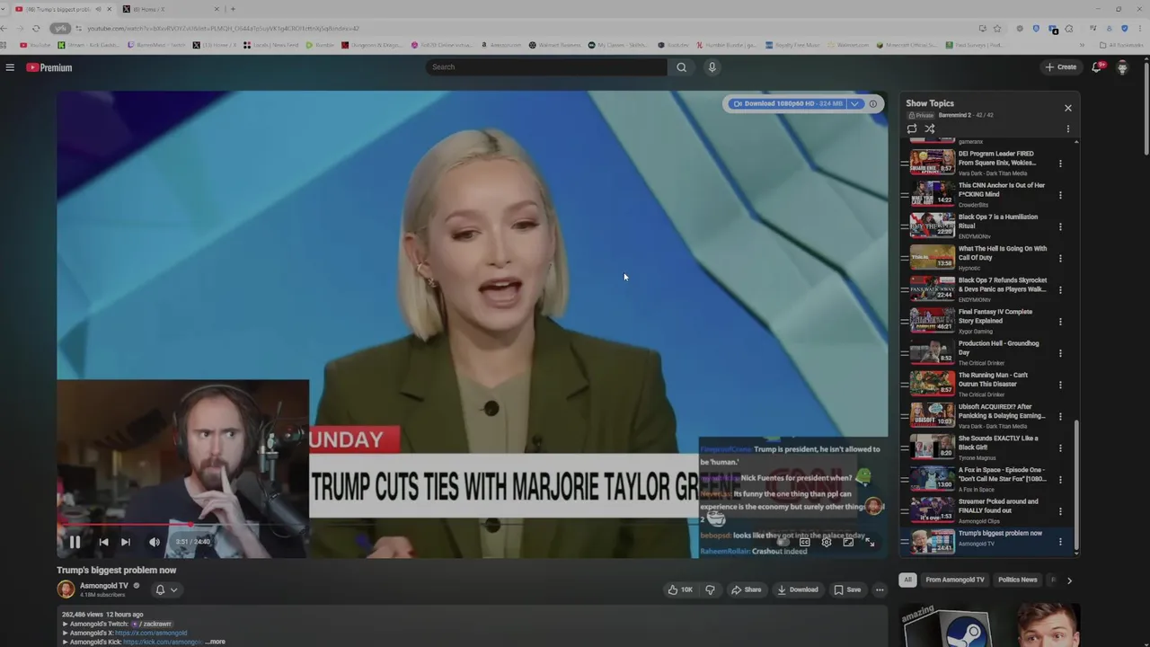Expand the download quality dropdown arrow
The width and height of the screenshot is (1150, 647).
(855, 104)
